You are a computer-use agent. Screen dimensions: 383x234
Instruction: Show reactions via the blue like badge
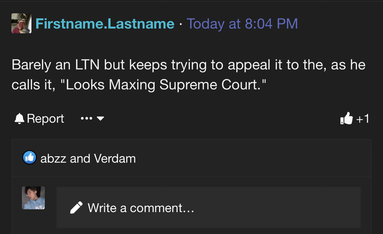click(x=29, y=158)
